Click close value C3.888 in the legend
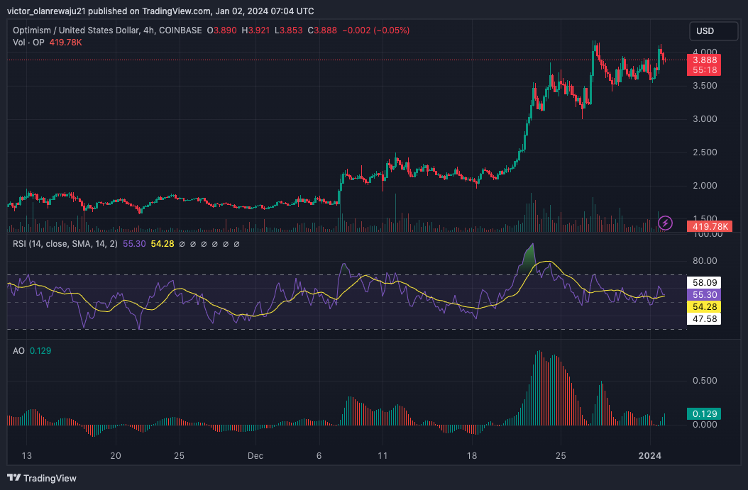The width and height of the screenshot is (748, 490). 322,30
